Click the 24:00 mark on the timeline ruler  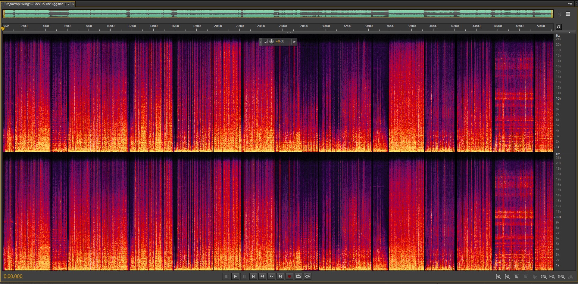(x=261, y=26)
